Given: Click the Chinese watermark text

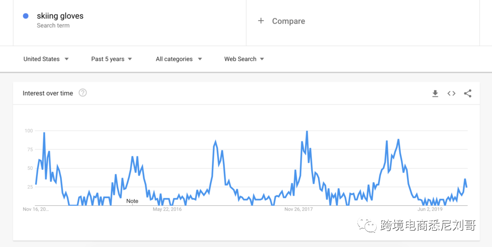Looking at the screenshot, I should pyautogui.click(x=428, y=224).
